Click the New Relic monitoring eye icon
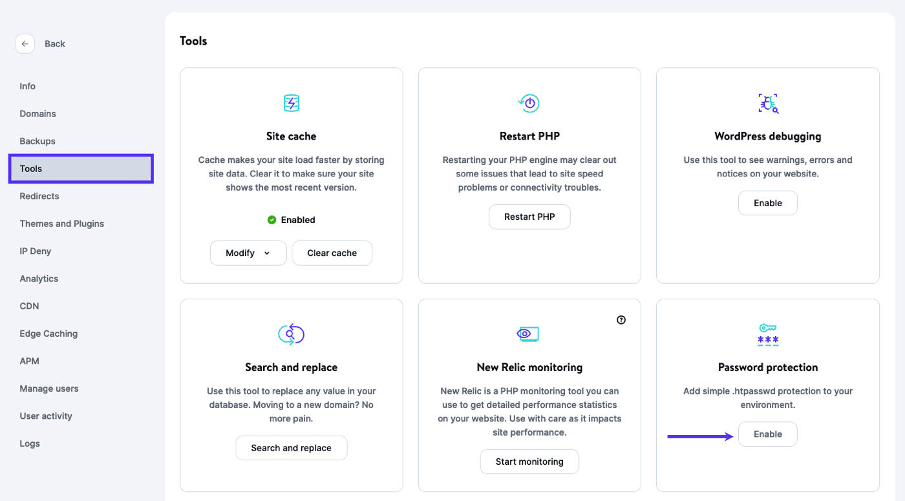Screen dimensions: 905x501 (528, 334)
